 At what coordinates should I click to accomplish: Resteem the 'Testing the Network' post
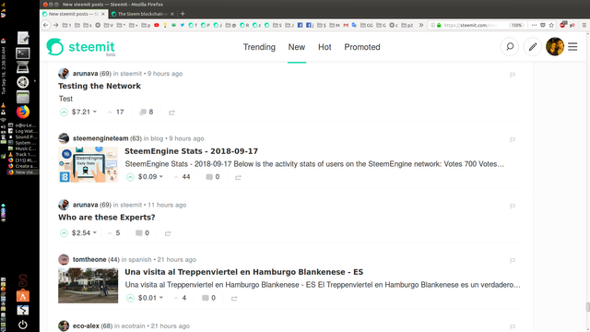pyautogui.click(x=171, y=113)
